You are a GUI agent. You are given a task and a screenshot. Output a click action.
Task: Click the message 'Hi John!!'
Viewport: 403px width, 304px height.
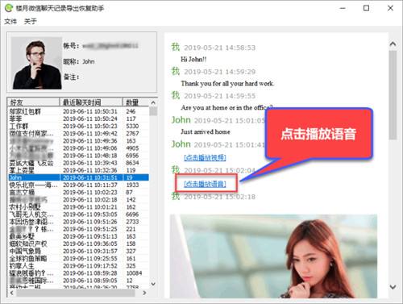tap(193, 60)
